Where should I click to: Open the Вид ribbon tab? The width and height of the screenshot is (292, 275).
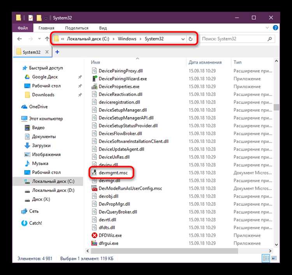(103, 28)
